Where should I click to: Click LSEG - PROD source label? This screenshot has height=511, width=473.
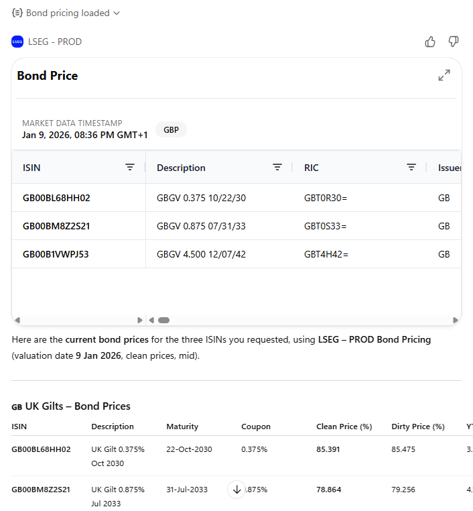pyautogui.click(x=55, y=42)
